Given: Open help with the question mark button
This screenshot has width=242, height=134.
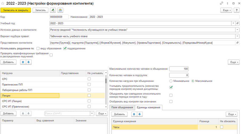Looking at the screenshot, I should (x=237, y=10).
